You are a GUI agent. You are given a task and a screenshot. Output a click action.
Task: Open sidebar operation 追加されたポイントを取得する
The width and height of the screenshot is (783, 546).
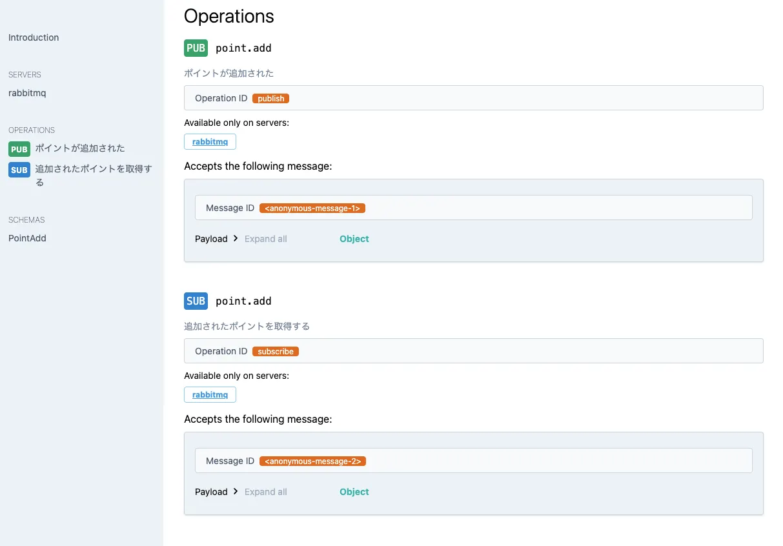[x=94, y=176]
